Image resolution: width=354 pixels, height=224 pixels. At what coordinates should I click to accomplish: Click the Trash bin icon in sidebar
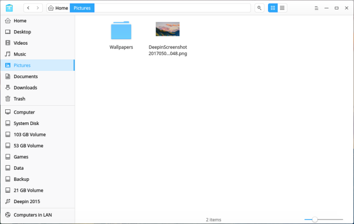[8, 98]
